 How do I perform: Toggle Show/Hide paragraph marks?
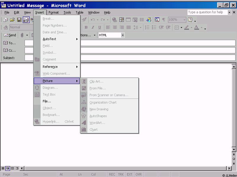164,20
